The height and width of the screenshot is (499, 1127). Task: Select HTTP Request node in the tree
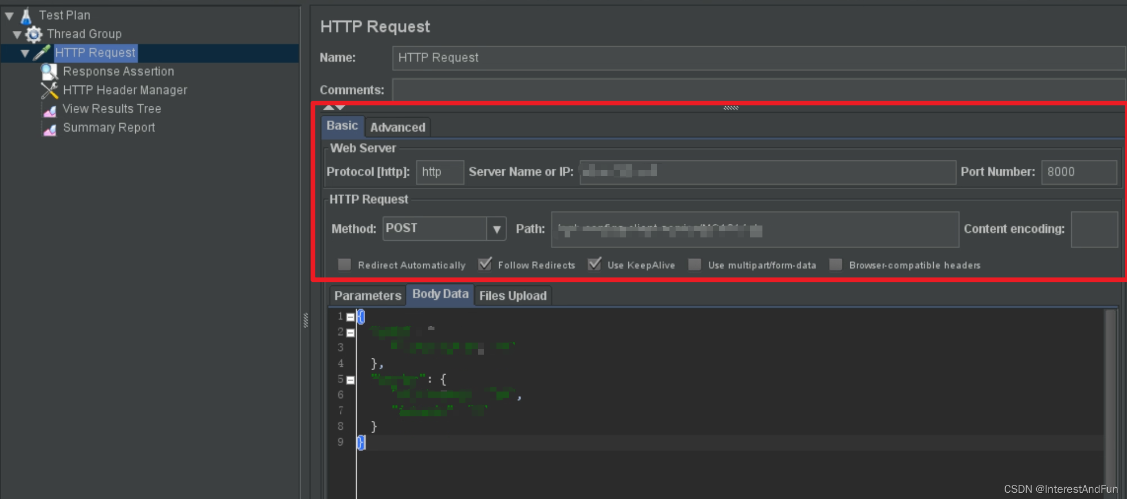[x=95, y=53]
